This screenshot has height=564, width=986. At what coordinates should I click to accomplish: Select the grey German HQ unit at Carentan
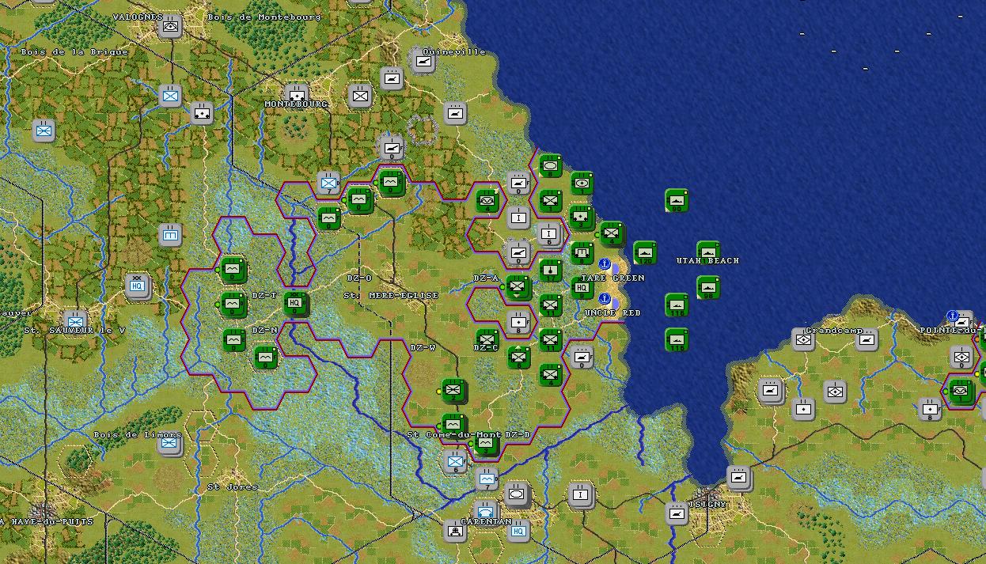click(x=518, y=531)
